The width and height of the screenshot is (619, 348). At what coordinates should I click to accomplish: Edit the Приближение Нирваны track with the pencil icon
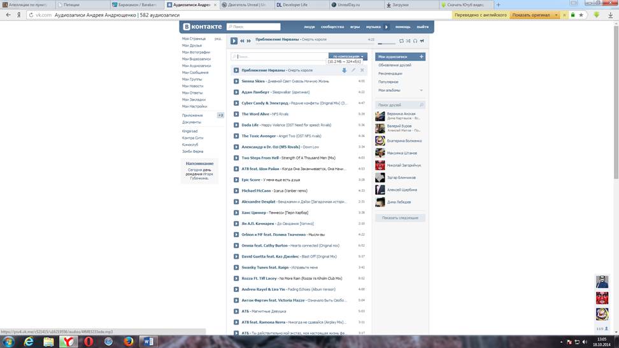pos(353,70)
